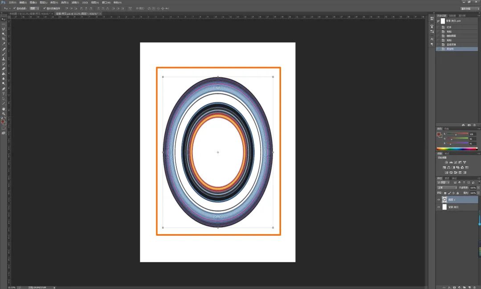The height and width of the screenshot is (289, 481).
Task: Lock layer position icon
Action: [454, 193]
